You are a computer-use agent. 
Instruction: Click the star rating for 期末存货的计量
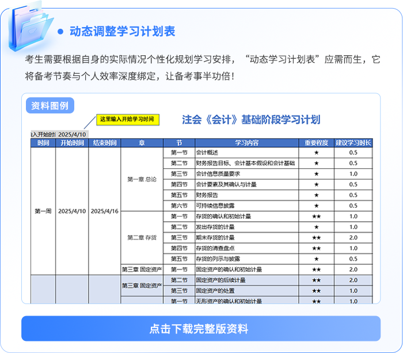tap(316, 237)
